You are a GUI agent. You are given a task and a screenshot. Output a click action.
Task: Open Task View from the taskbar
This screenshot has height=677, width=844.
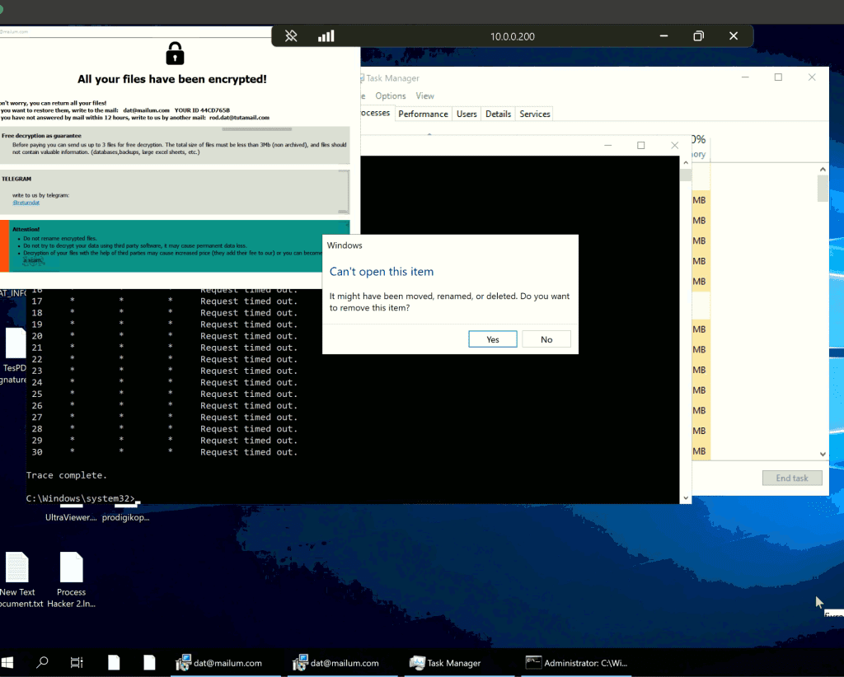coord(77,662)
